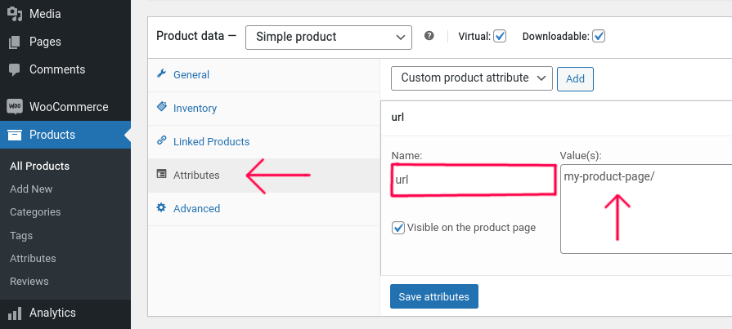The width and height of the screenshot is (732, 329).
Task: Switch to the Linked Products tab
Action: tap(263, 142)
